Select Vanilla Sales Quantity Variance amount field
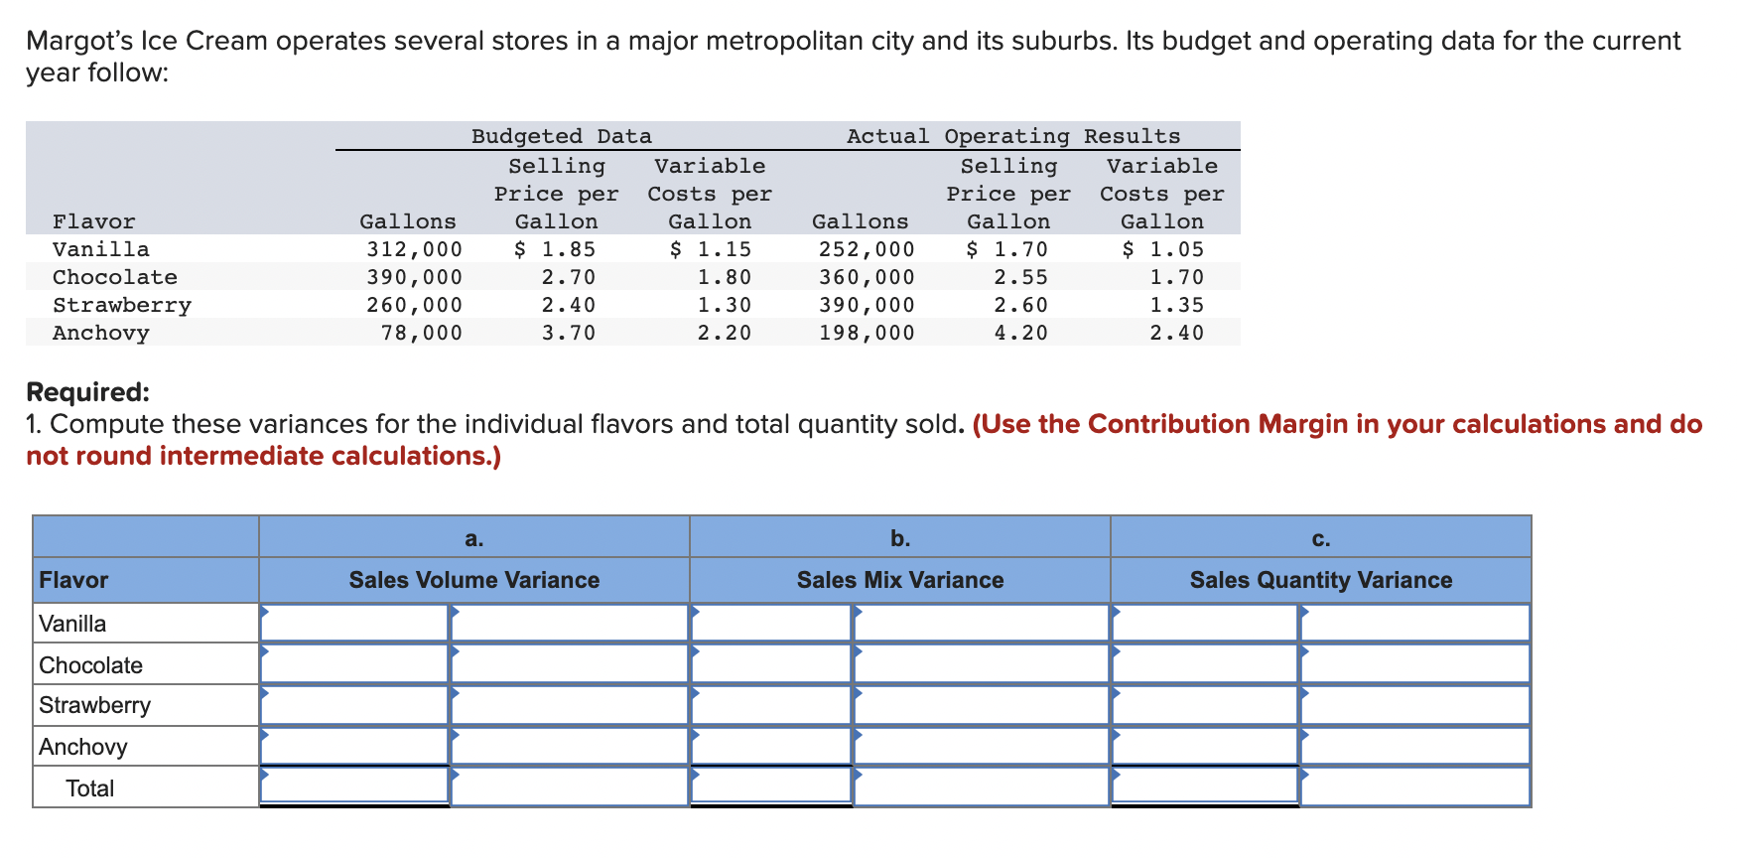The width and height of the screenshot is (1737, 858). 1205,623
